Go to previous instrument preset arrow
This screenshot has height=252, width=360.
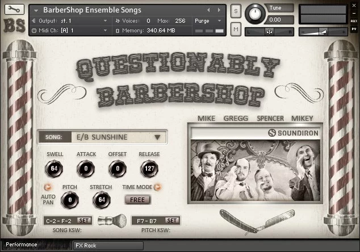point(208,10)
